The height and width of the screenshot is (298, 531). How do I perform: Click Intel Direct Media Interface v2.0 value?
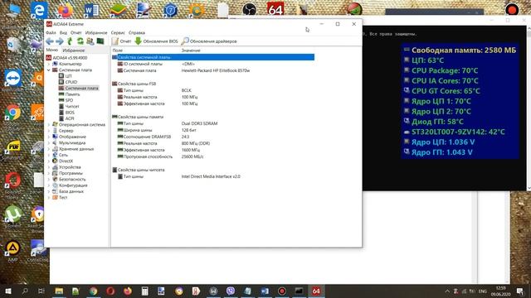point(211,176)
